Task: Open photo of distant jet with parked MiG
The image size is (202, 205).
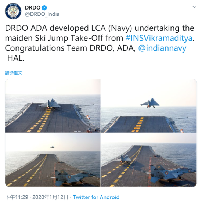Action: coord(53,160)
